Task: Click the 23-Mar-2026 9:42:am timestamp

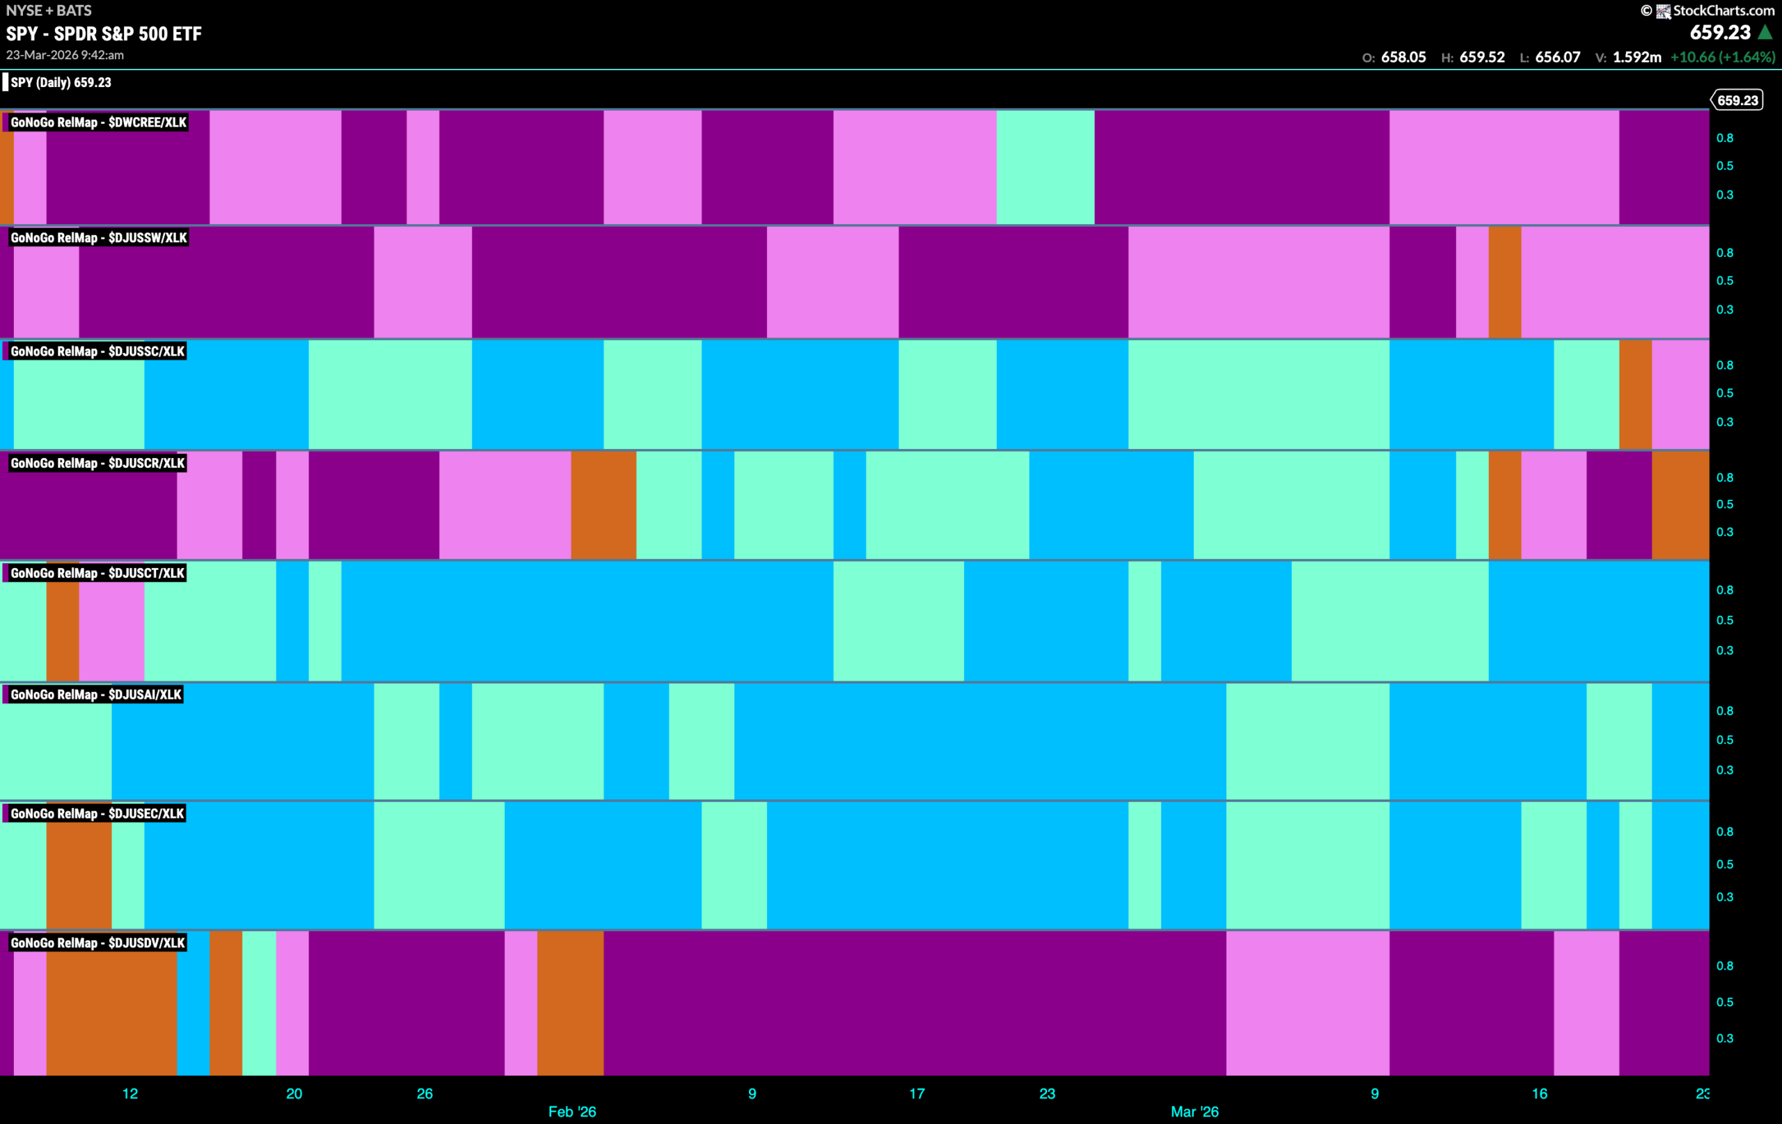Action: pyautogui.click(x=65, y=56)
